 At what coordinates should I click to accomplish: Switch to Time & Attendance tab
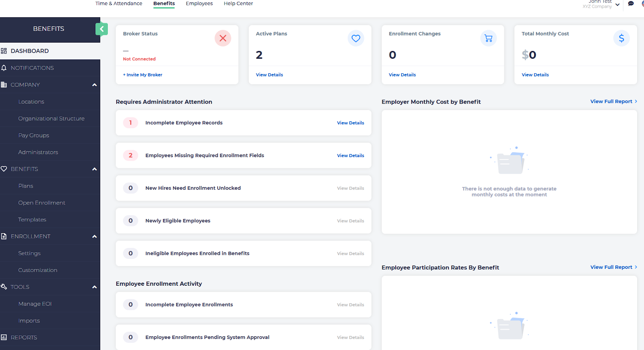click(x=119, y=4)
